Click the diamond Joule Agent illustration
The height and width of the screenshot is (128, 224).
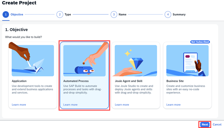136,60
